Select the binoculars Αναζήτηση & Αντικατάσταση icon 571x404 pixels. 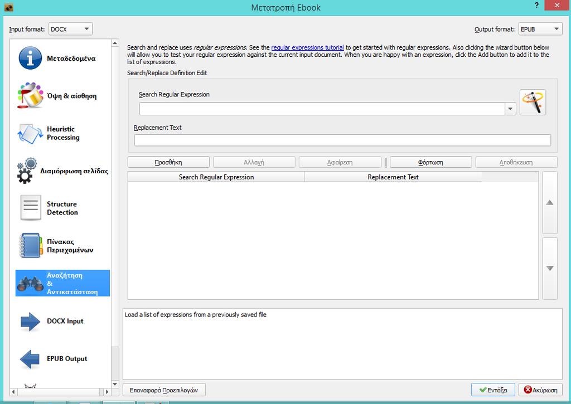coord(30,284)
